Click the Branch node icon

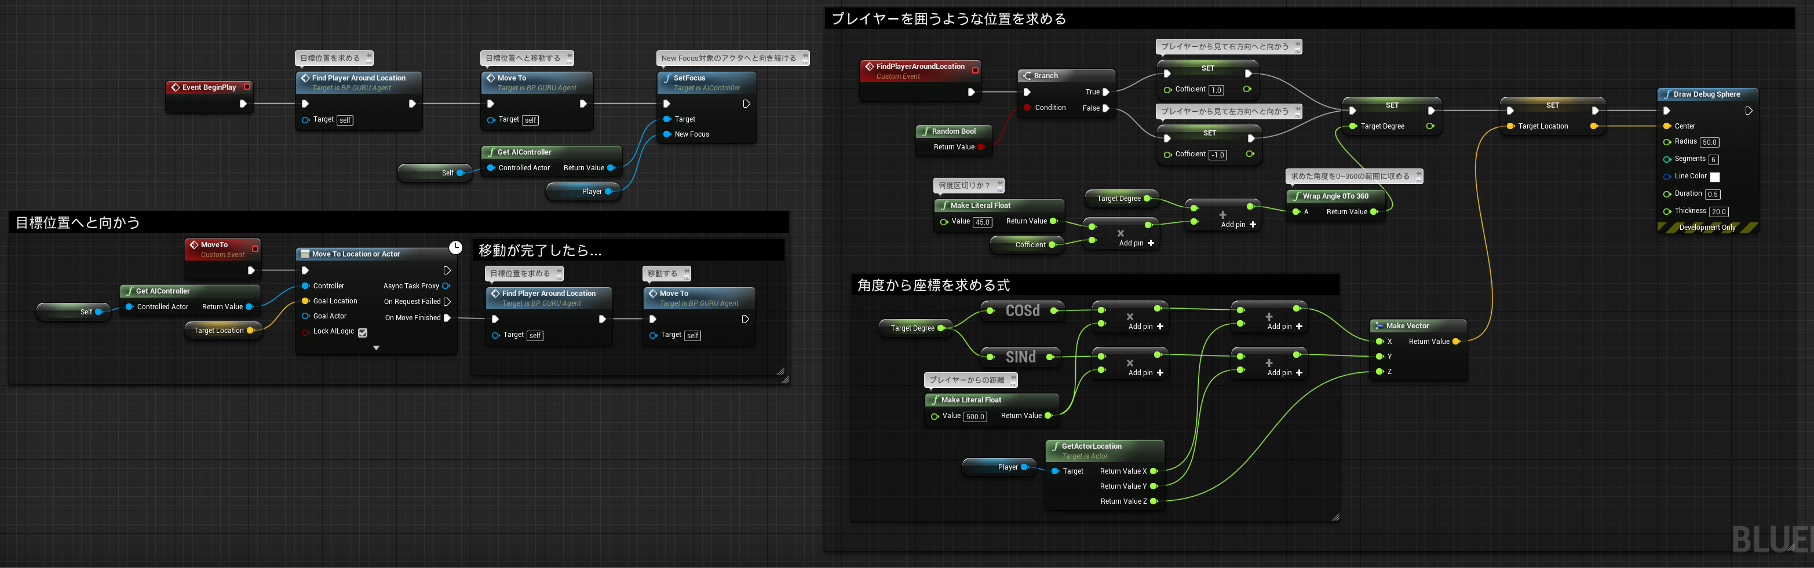[x=1027, y=75]
